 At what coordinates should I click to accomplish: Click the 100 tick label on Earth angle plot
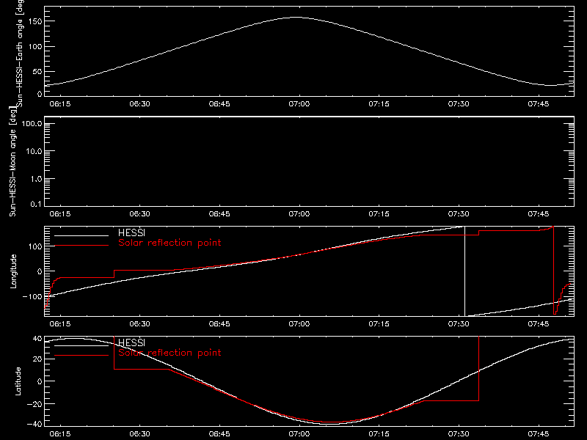pos(34,47)
